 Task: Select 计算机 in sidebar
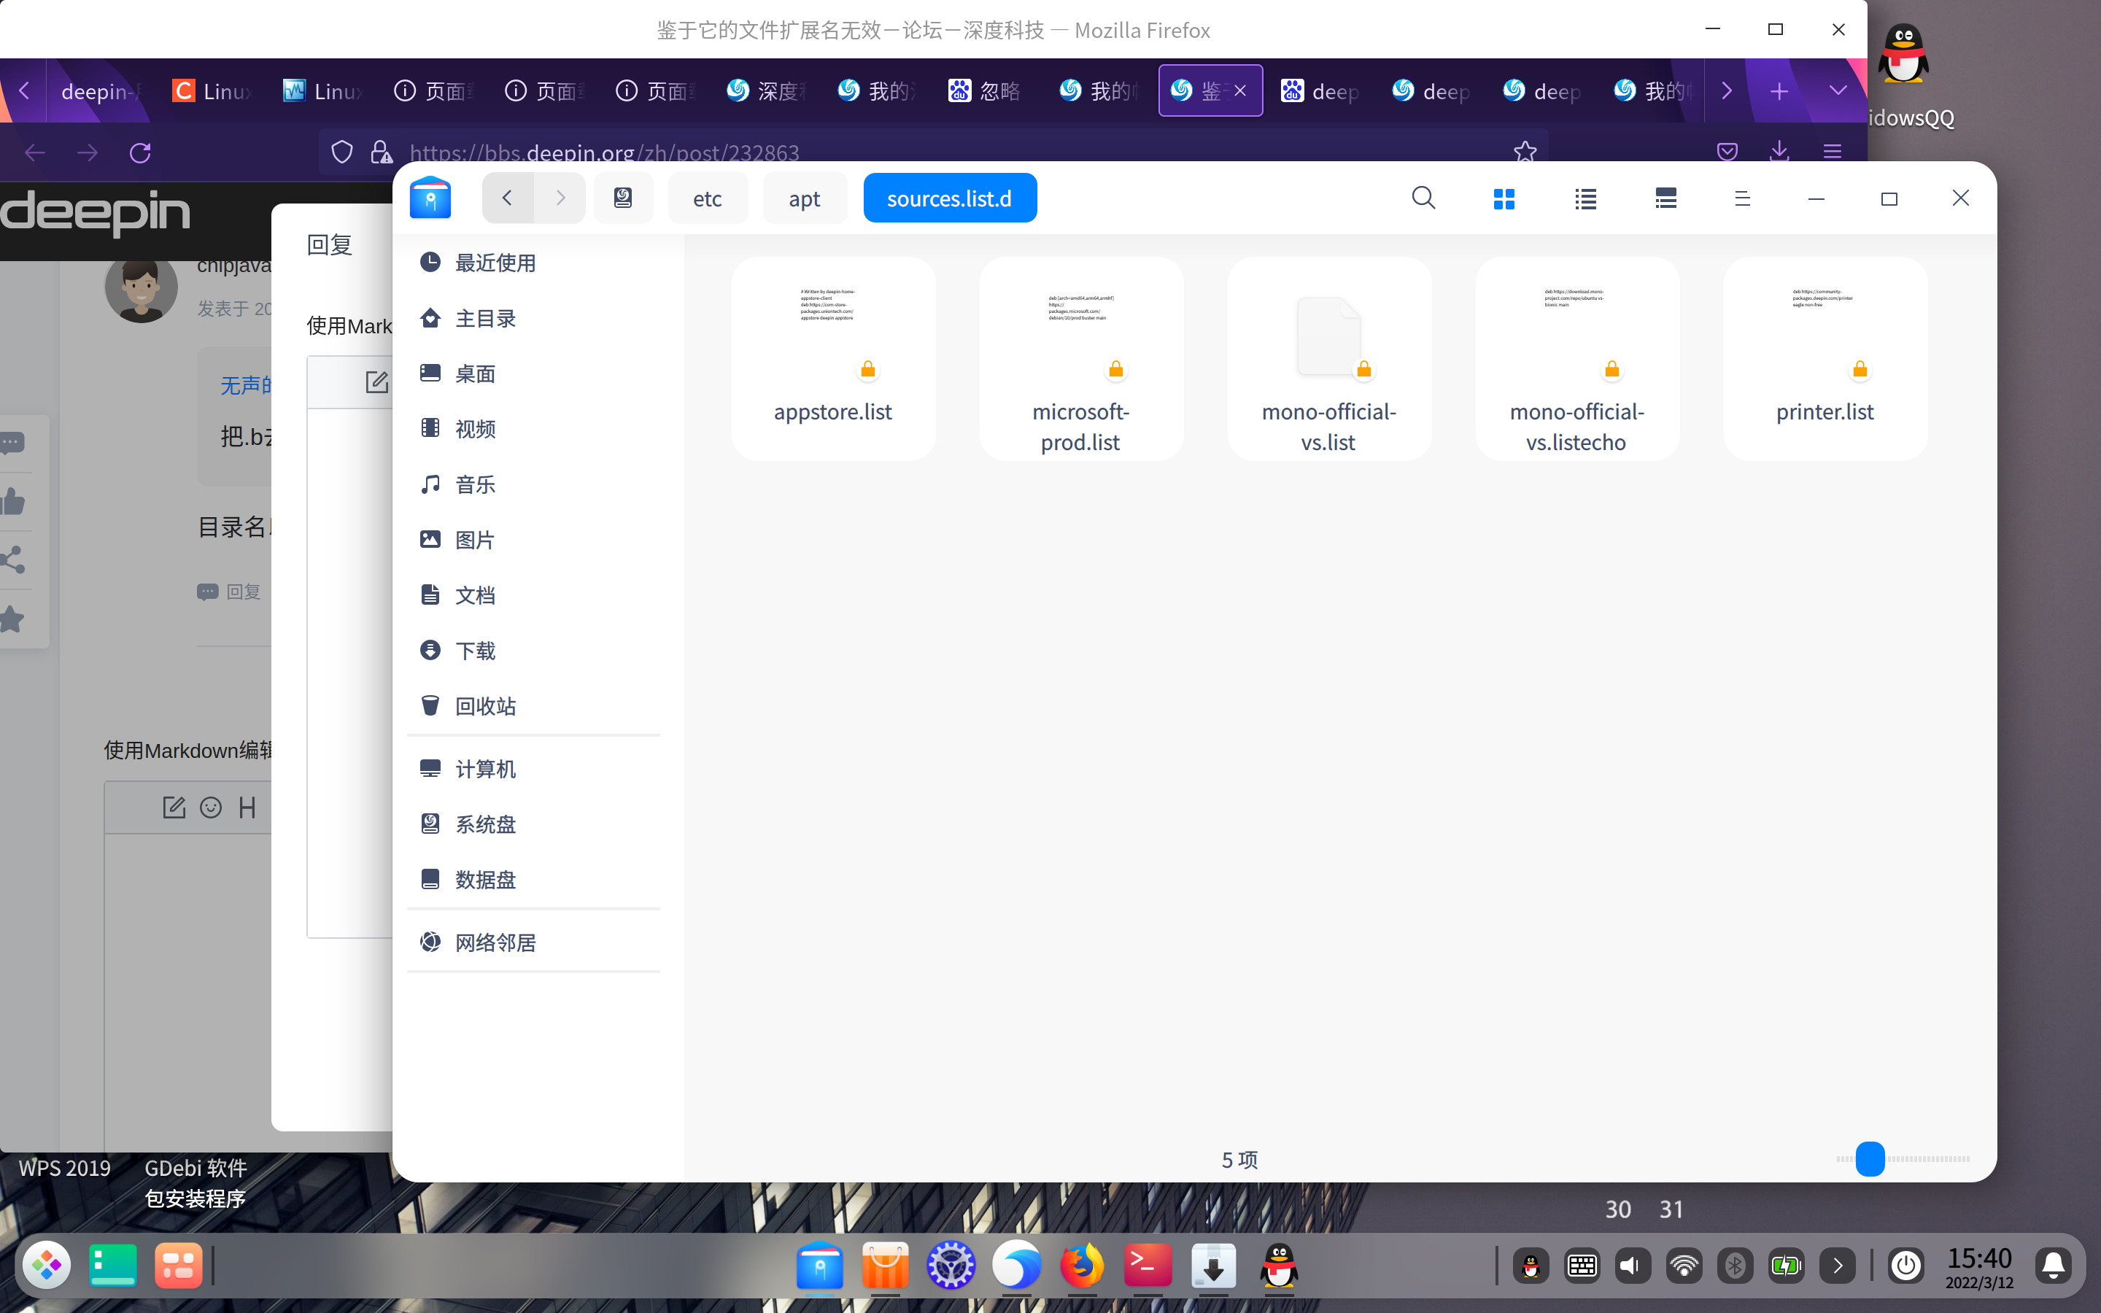pyautogui.click(x=484, y=769)
